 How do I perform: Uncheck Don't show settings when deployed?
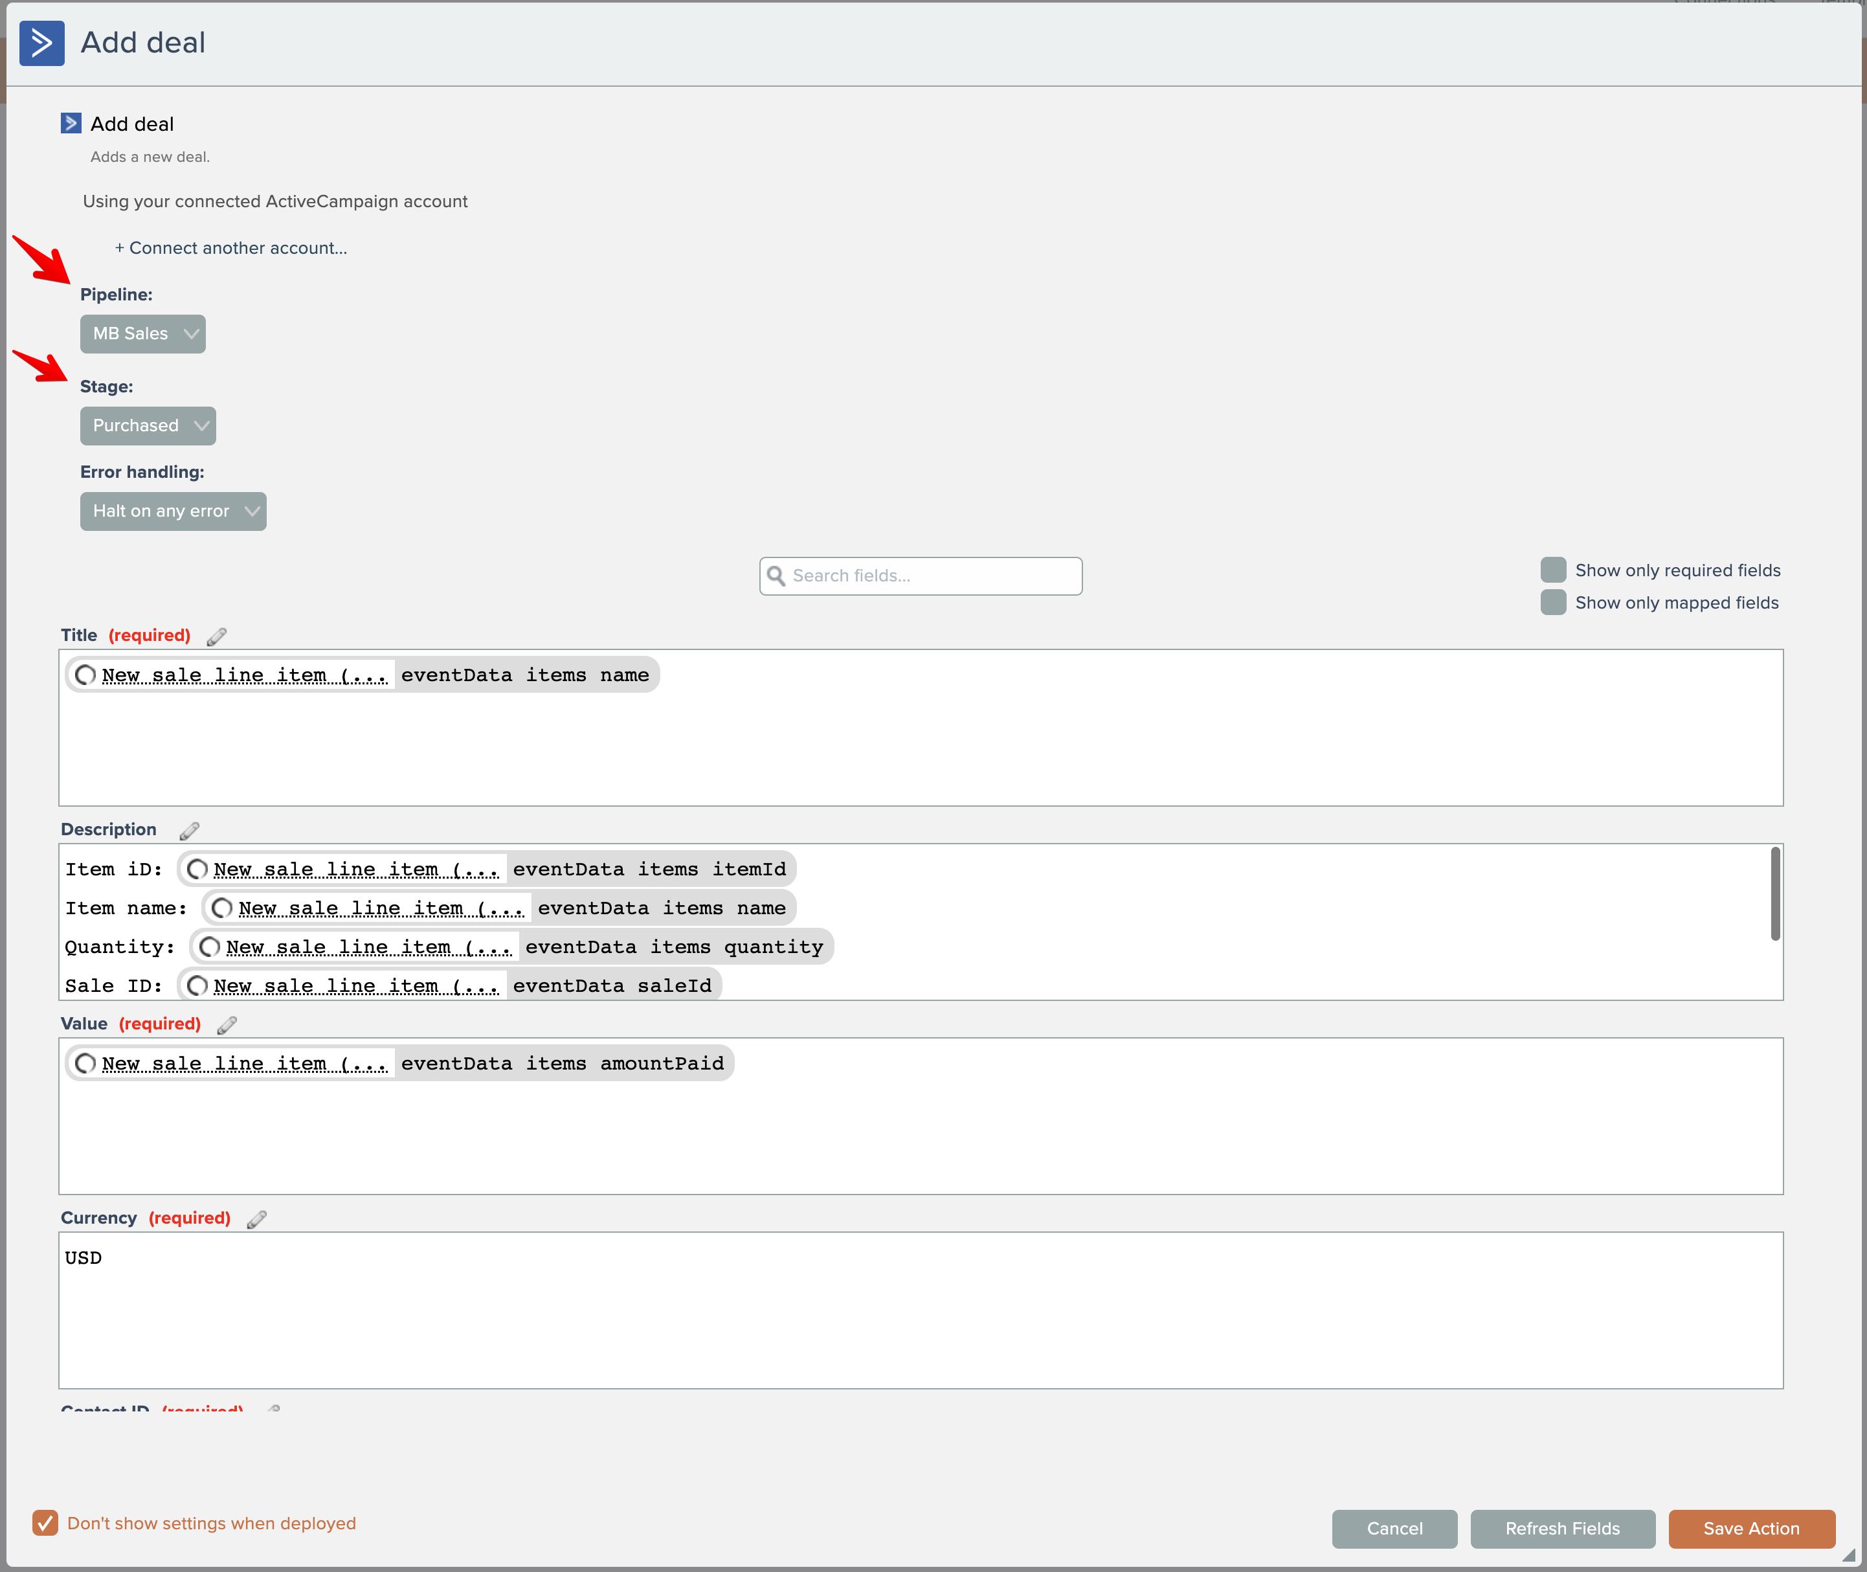point(45,1523)
